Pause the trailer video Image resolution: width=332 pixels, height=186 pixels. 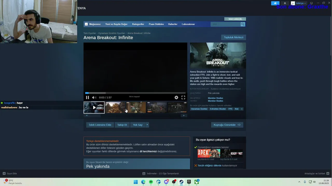pos(87,97)
